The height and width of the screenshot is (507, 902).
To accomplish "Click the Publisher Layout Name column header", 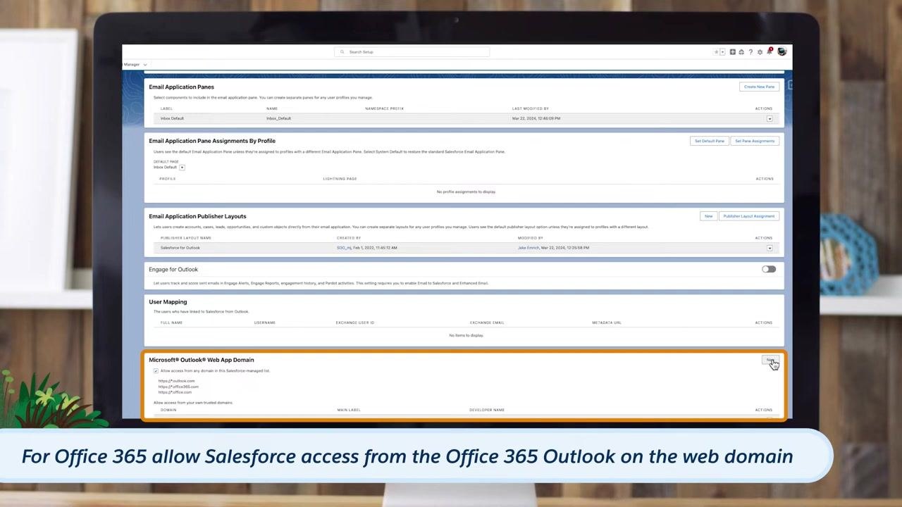I will (186, 238).
